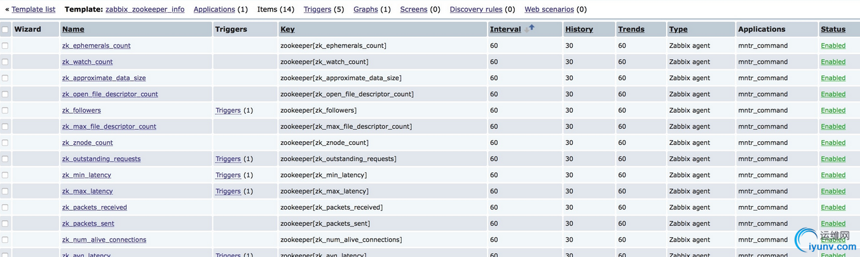
Task: Sort items by Trends column
Action: [x=631, y=29]
